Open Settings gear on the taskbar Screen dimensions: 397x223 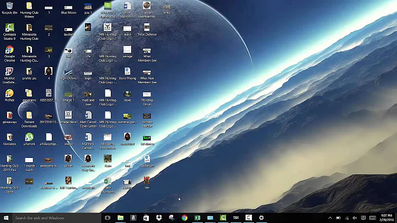[261, 217]
